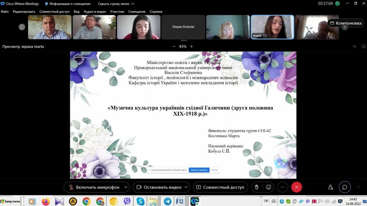The height and width of the screenshot is (206, 367).
Task: Select the Stepan Kobutaï participant tile
Action: [x=183, y=27]
